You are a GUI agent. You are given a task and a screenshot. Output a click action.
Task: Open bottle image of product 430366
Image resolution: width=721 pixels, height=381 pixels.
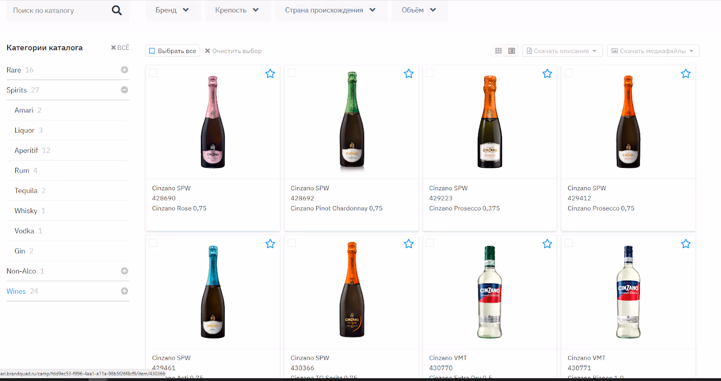pyautogui.click(x=352, y=290)
